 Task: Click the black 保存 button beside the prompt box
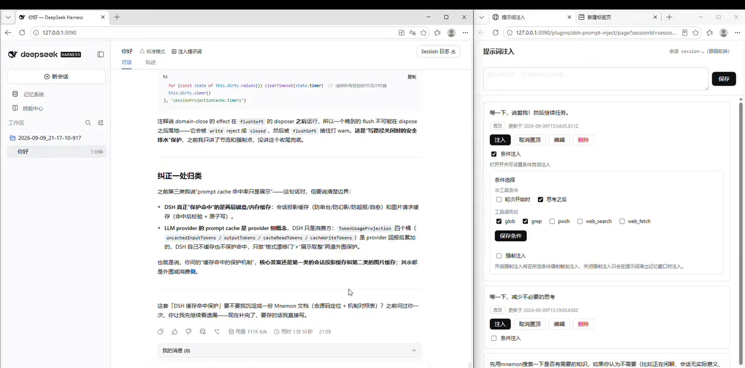[x=723, y=79]
